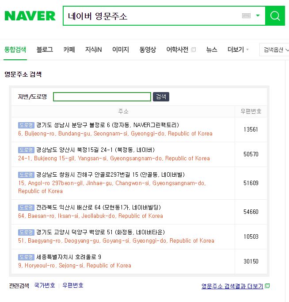Click postal code 13561
Image resolution: width=289 pixels, height=302 pixels.
coord(251,129)
